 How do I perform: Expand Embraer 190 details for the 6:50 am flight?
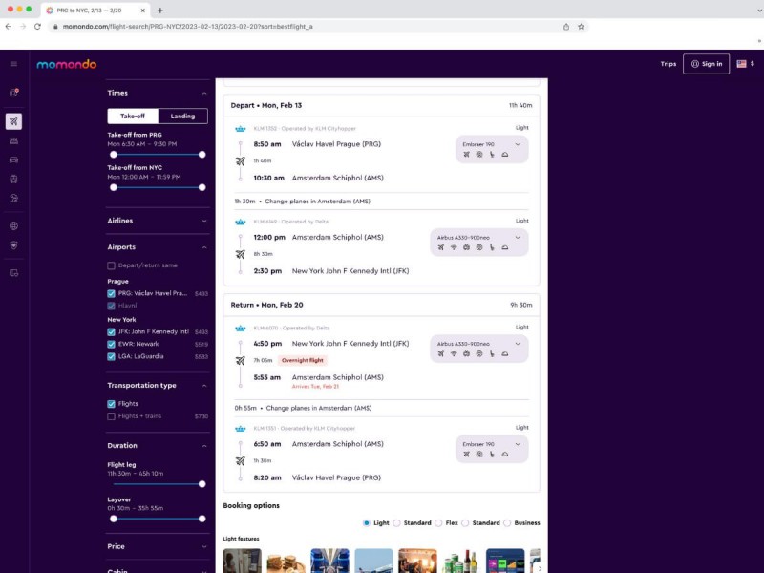pos(518,444)
